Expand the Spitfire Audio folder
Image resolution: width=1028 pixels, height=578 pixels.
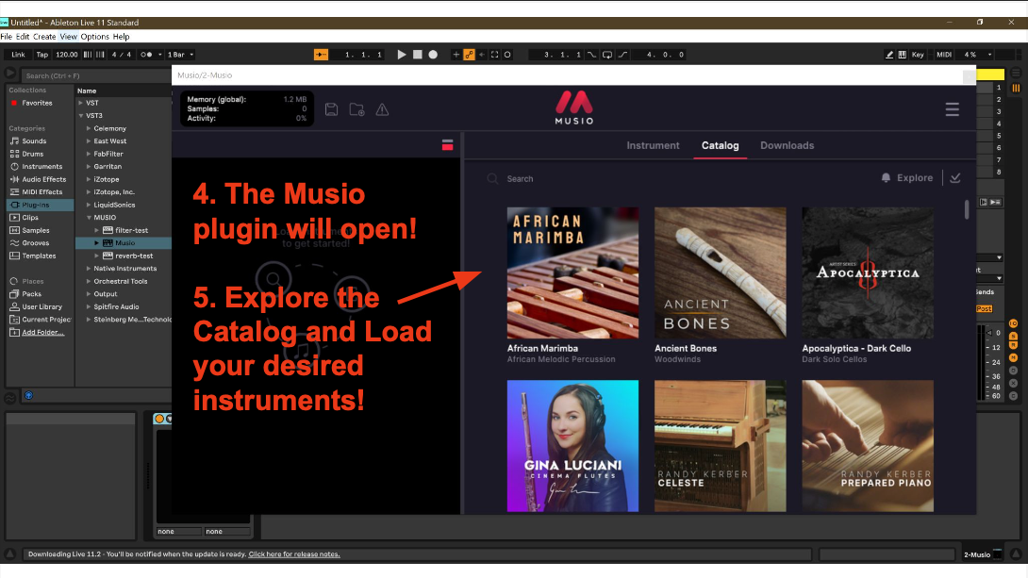pos(89,306)
